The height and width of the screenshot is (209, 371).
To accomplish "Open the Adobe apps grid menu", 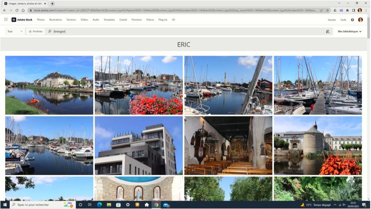I will pyautogui.click(x=6, y=20).
